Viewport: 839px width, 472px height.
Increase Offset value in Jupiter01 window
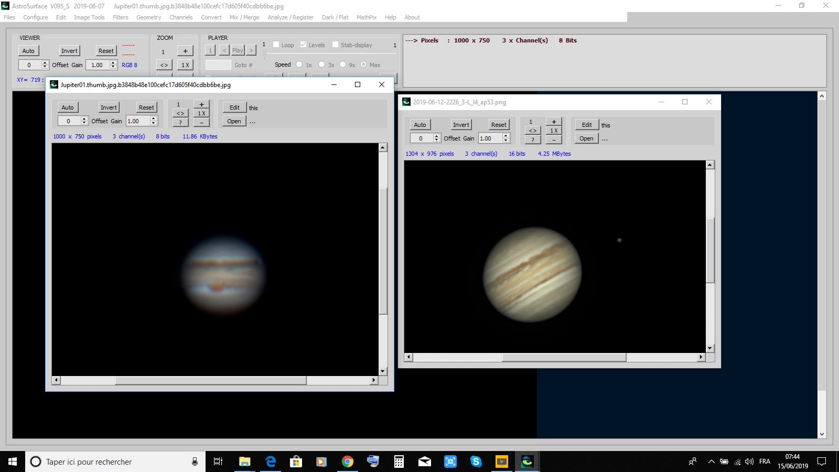pos(84,119)
